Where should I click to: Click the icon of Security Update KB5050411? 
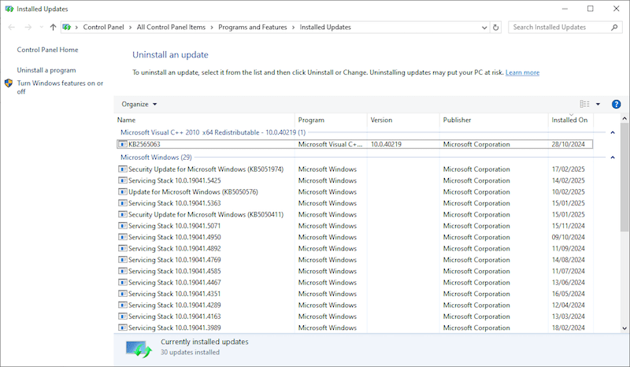(123, 215)
